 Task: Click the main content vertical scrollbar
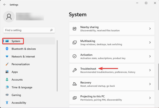coord(158,77)
